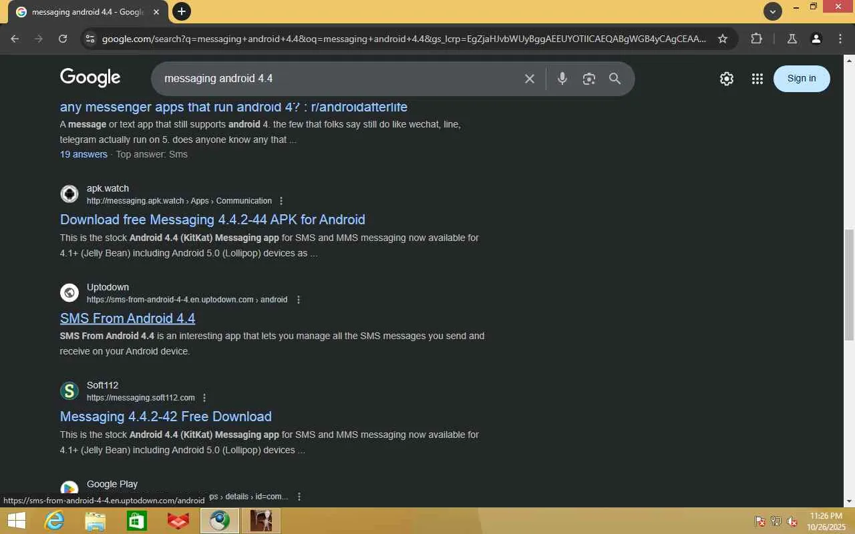Open 'Messaging 4.4.2-42 Free Download' result

(x=166, y=417)
